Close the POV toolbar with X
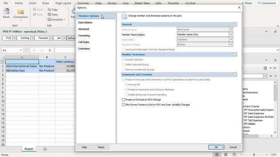Screen dimensions: 280x157 tap(275, 31)
